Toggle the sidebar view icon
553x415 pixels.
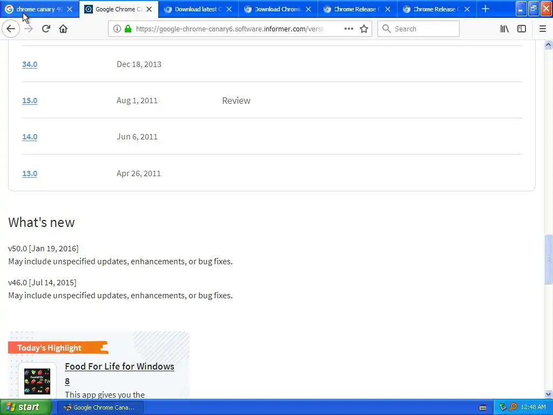click(x=522, y=29)
